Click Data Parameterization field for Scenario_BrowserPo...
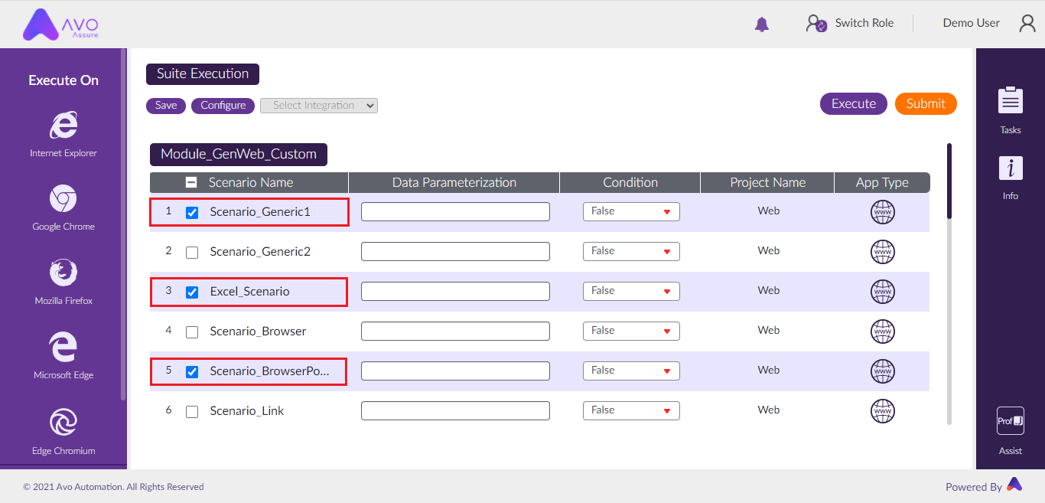Screen dimensions: 1045x503 pos(455,371)
